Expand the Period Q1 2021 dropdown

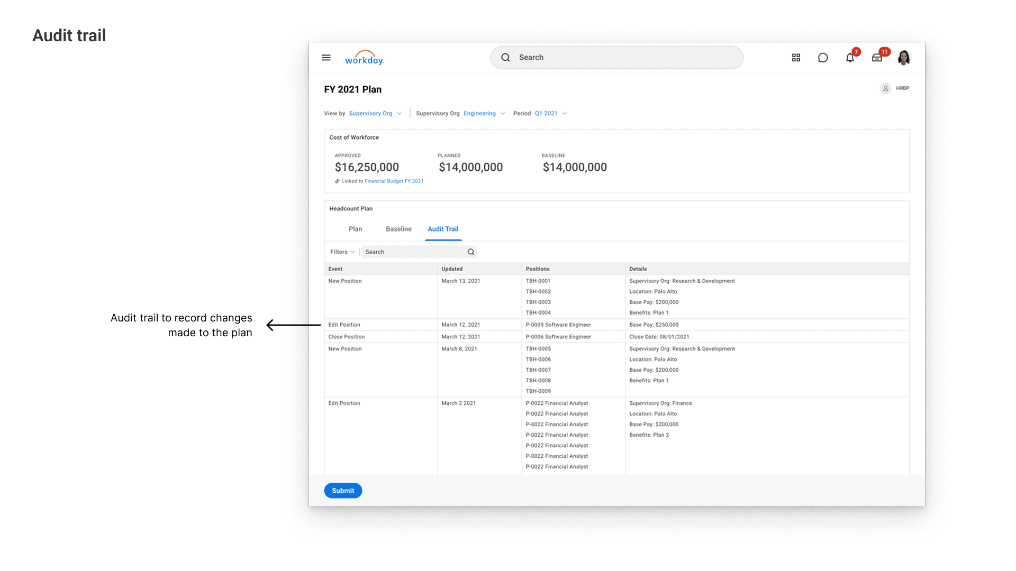click(x=550, y=114)
